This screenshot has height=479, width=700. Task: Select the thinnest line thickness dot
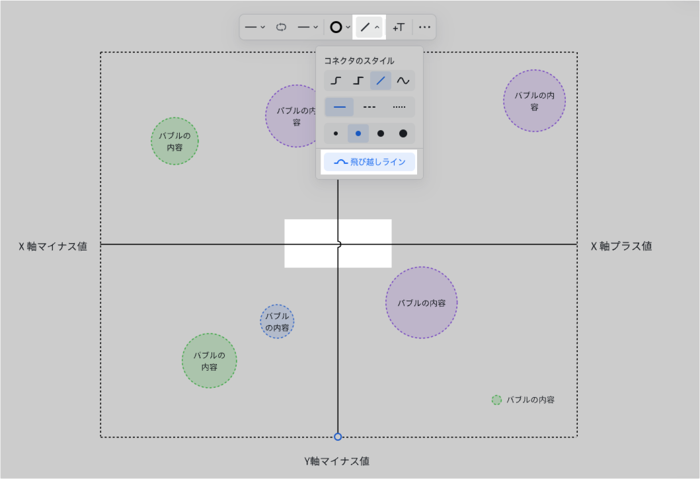pyautogui.click(x=336, y=133)
